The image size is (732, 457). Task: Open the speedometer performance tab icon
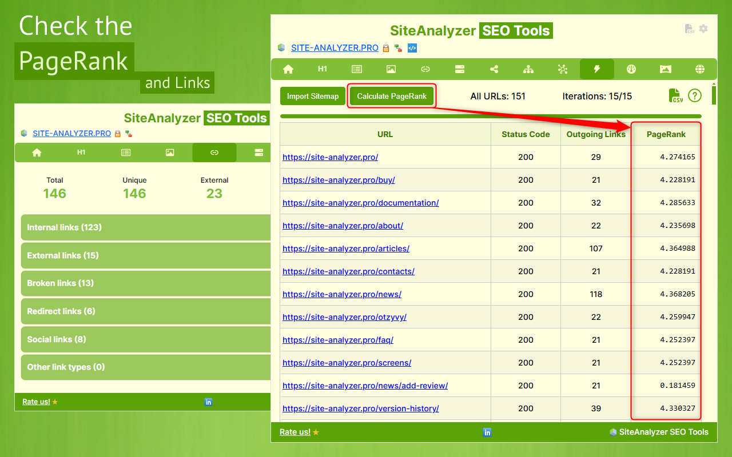pyautogui.click(x=631, y=69)
